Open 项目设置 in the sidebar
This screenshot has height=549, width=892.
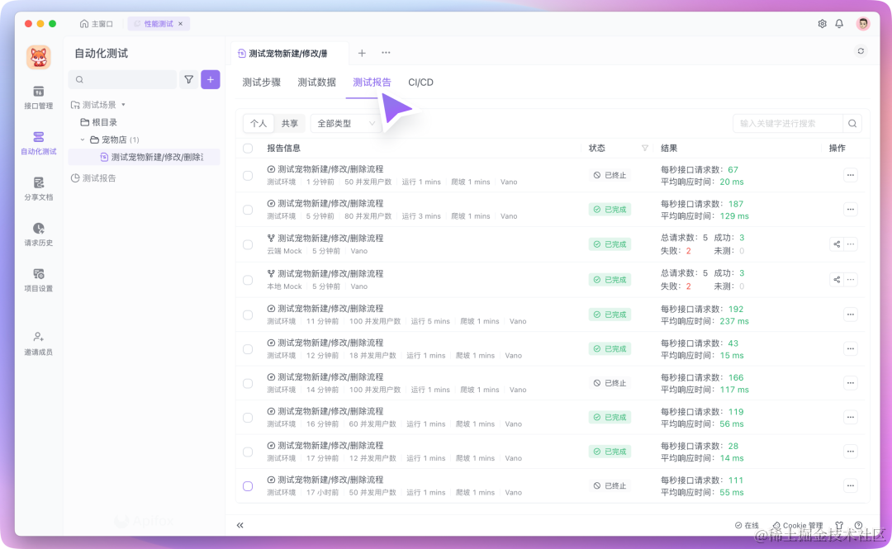click(38, 279)
